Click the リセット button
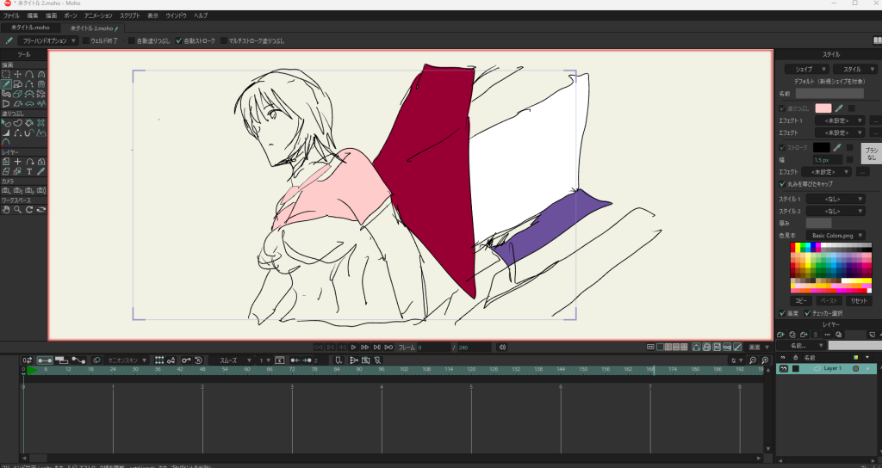 click(x=859, y=301)
